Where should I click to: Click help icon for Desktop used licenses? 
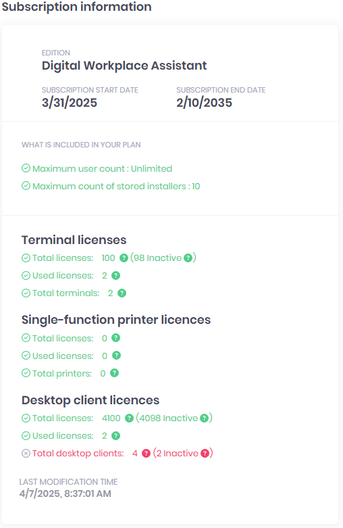pyautogui.click(x=115, y=436)
